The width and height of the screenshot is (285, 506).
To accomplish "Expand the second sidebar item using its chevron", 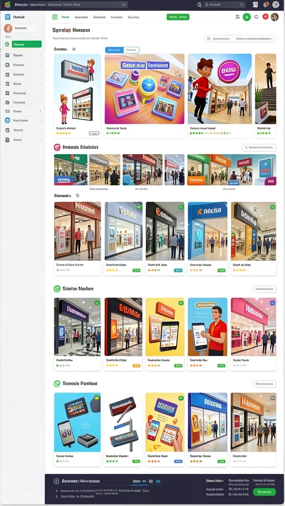I will [41, 55].
